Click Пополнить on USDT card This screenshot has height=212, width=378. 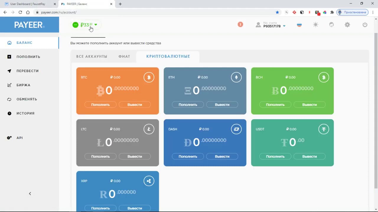tap(275, 156)
